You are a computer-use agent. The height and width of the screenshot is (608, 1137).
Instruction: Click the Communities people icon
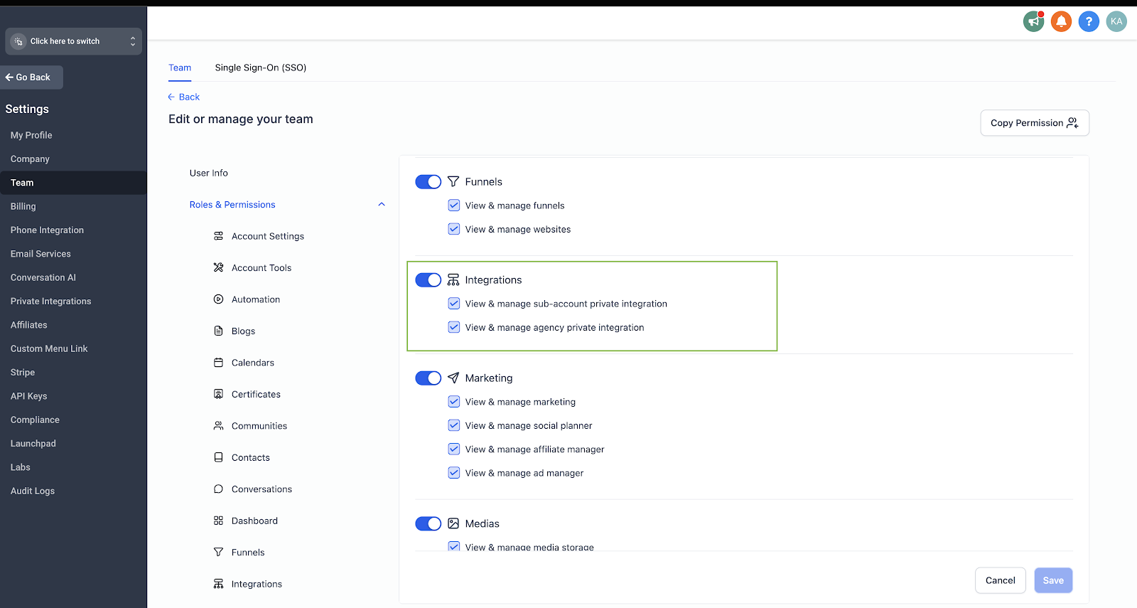[218, 426]
